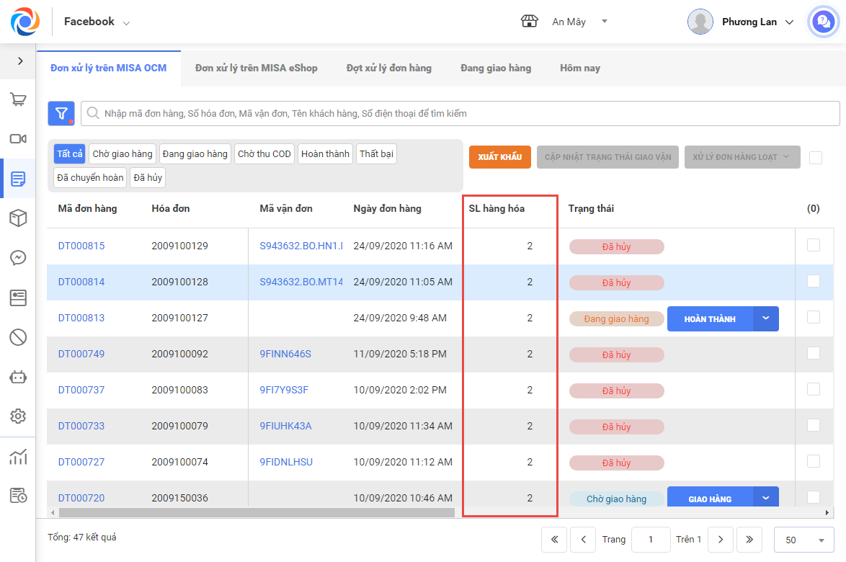The height and width of the screenshot is (562, 846).
Task: Open the shopping cart sidebar icon
Action: point(18,99)
